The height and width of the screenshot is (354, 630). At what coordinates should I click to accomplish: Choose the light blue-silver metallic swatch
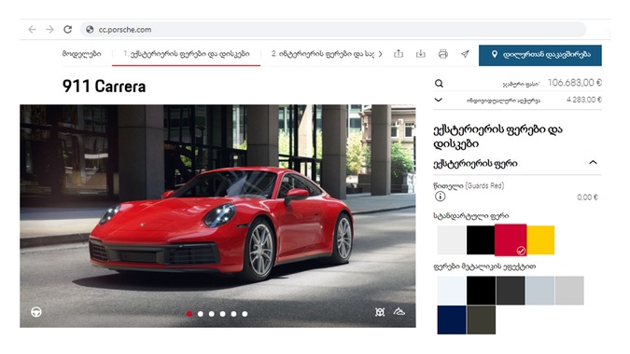coord(540,291)
